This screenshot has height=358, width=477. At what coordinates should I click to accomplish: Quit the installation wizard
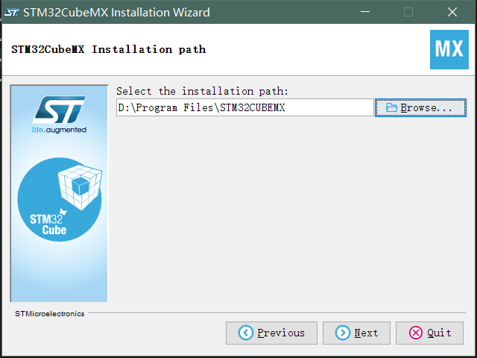pos(429,333)
